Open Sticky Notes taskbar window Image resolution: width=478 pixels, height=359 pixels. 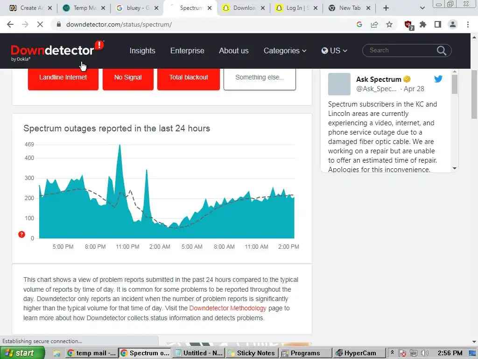[252, 353]
